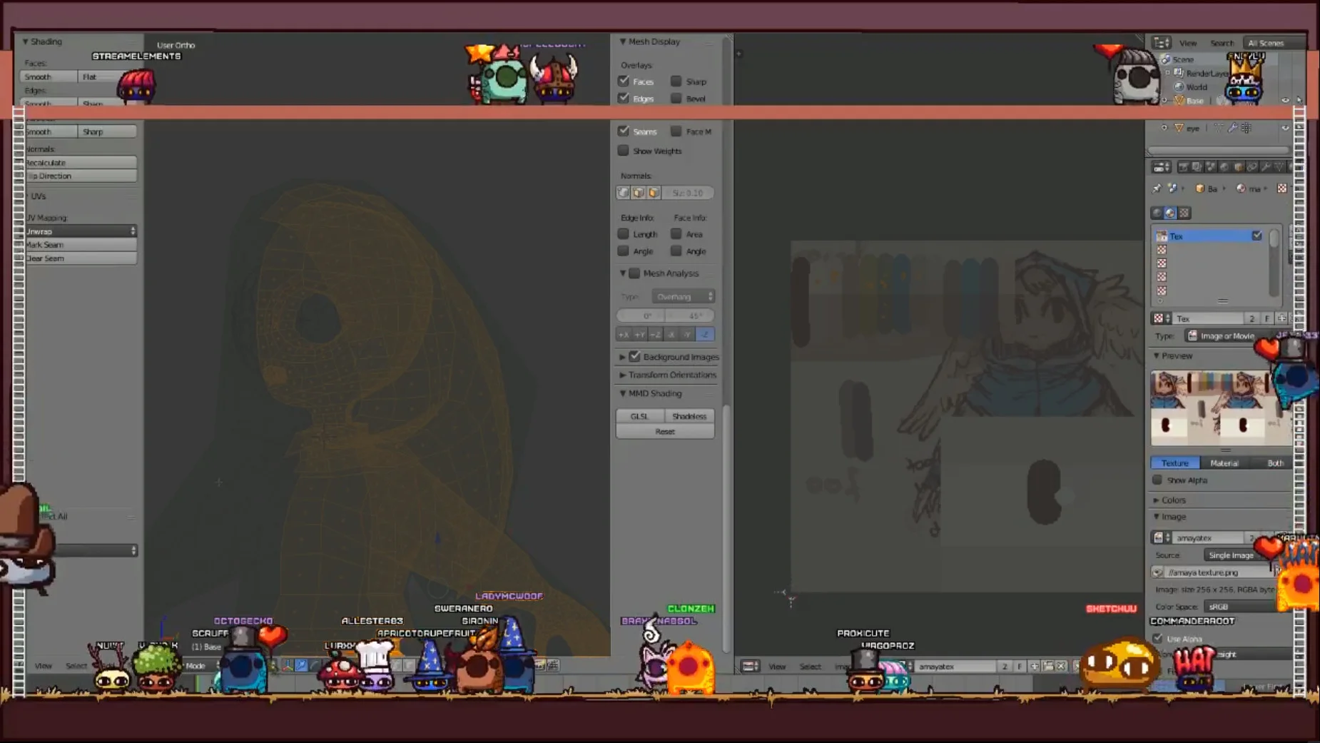Click the Scene icon in Outliner
This screenshot has width=1320, height=743.
[x=1166, y=59]
